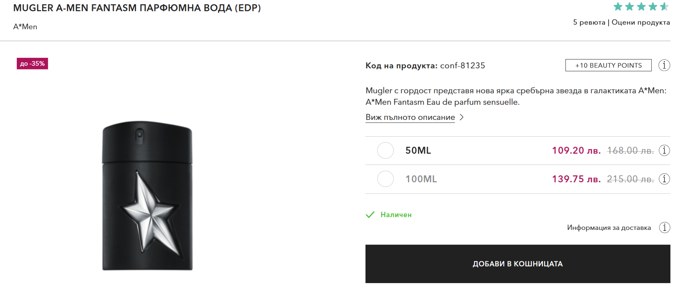Click the '+10 Beauty Points' badge
Screen dimensions: 677x290
point(608,65)
